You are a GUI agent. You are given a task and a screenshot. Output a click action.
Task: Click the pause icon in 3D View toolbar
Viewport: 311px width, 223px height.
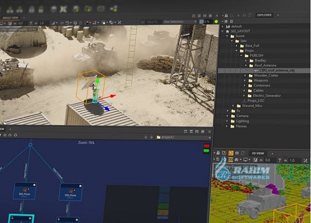tap(237, 153)
